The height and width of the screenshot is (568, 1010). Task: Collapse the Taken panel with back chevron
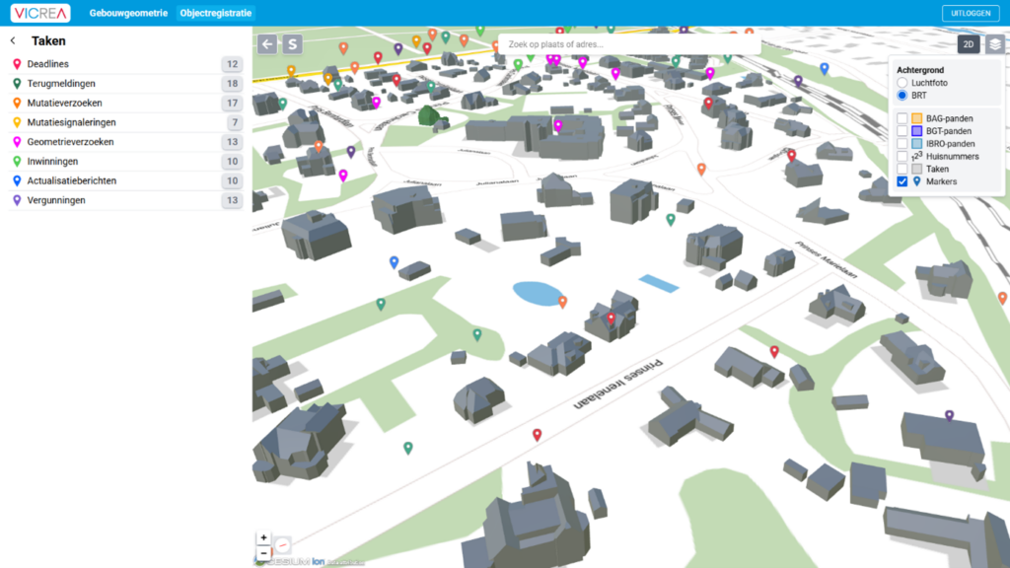[13, 41]
